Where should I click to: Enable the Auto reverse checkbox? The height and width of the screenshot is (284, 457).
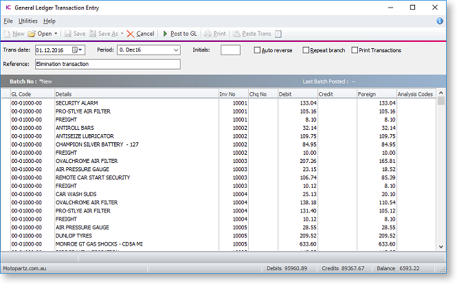point(257,50)
